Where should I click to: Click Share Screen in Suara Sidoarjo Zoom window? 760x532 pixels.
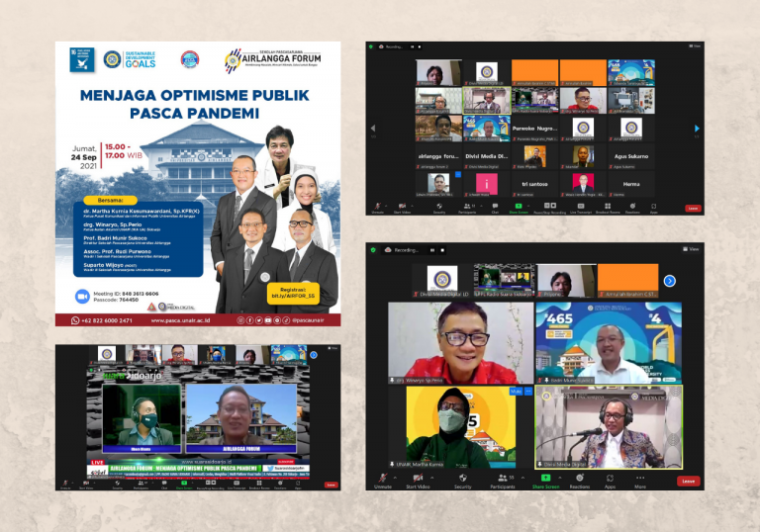184,485
